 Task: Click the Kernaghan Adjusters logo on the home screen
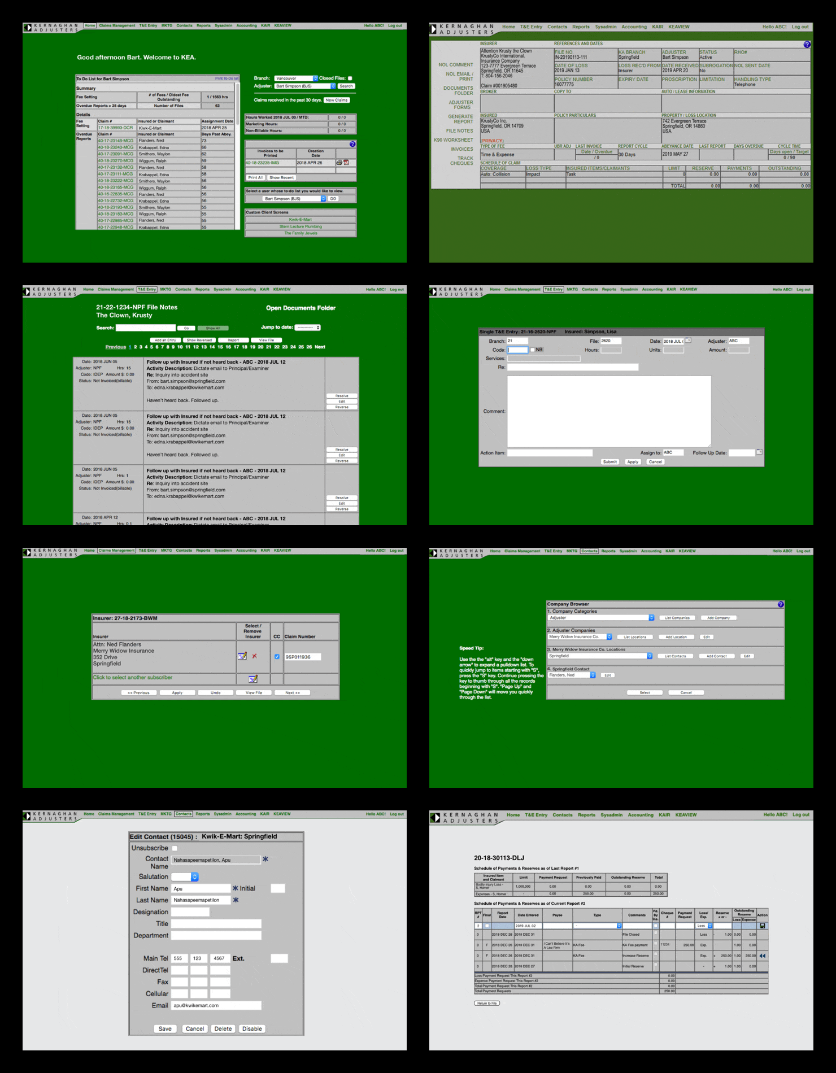point(52,28)
